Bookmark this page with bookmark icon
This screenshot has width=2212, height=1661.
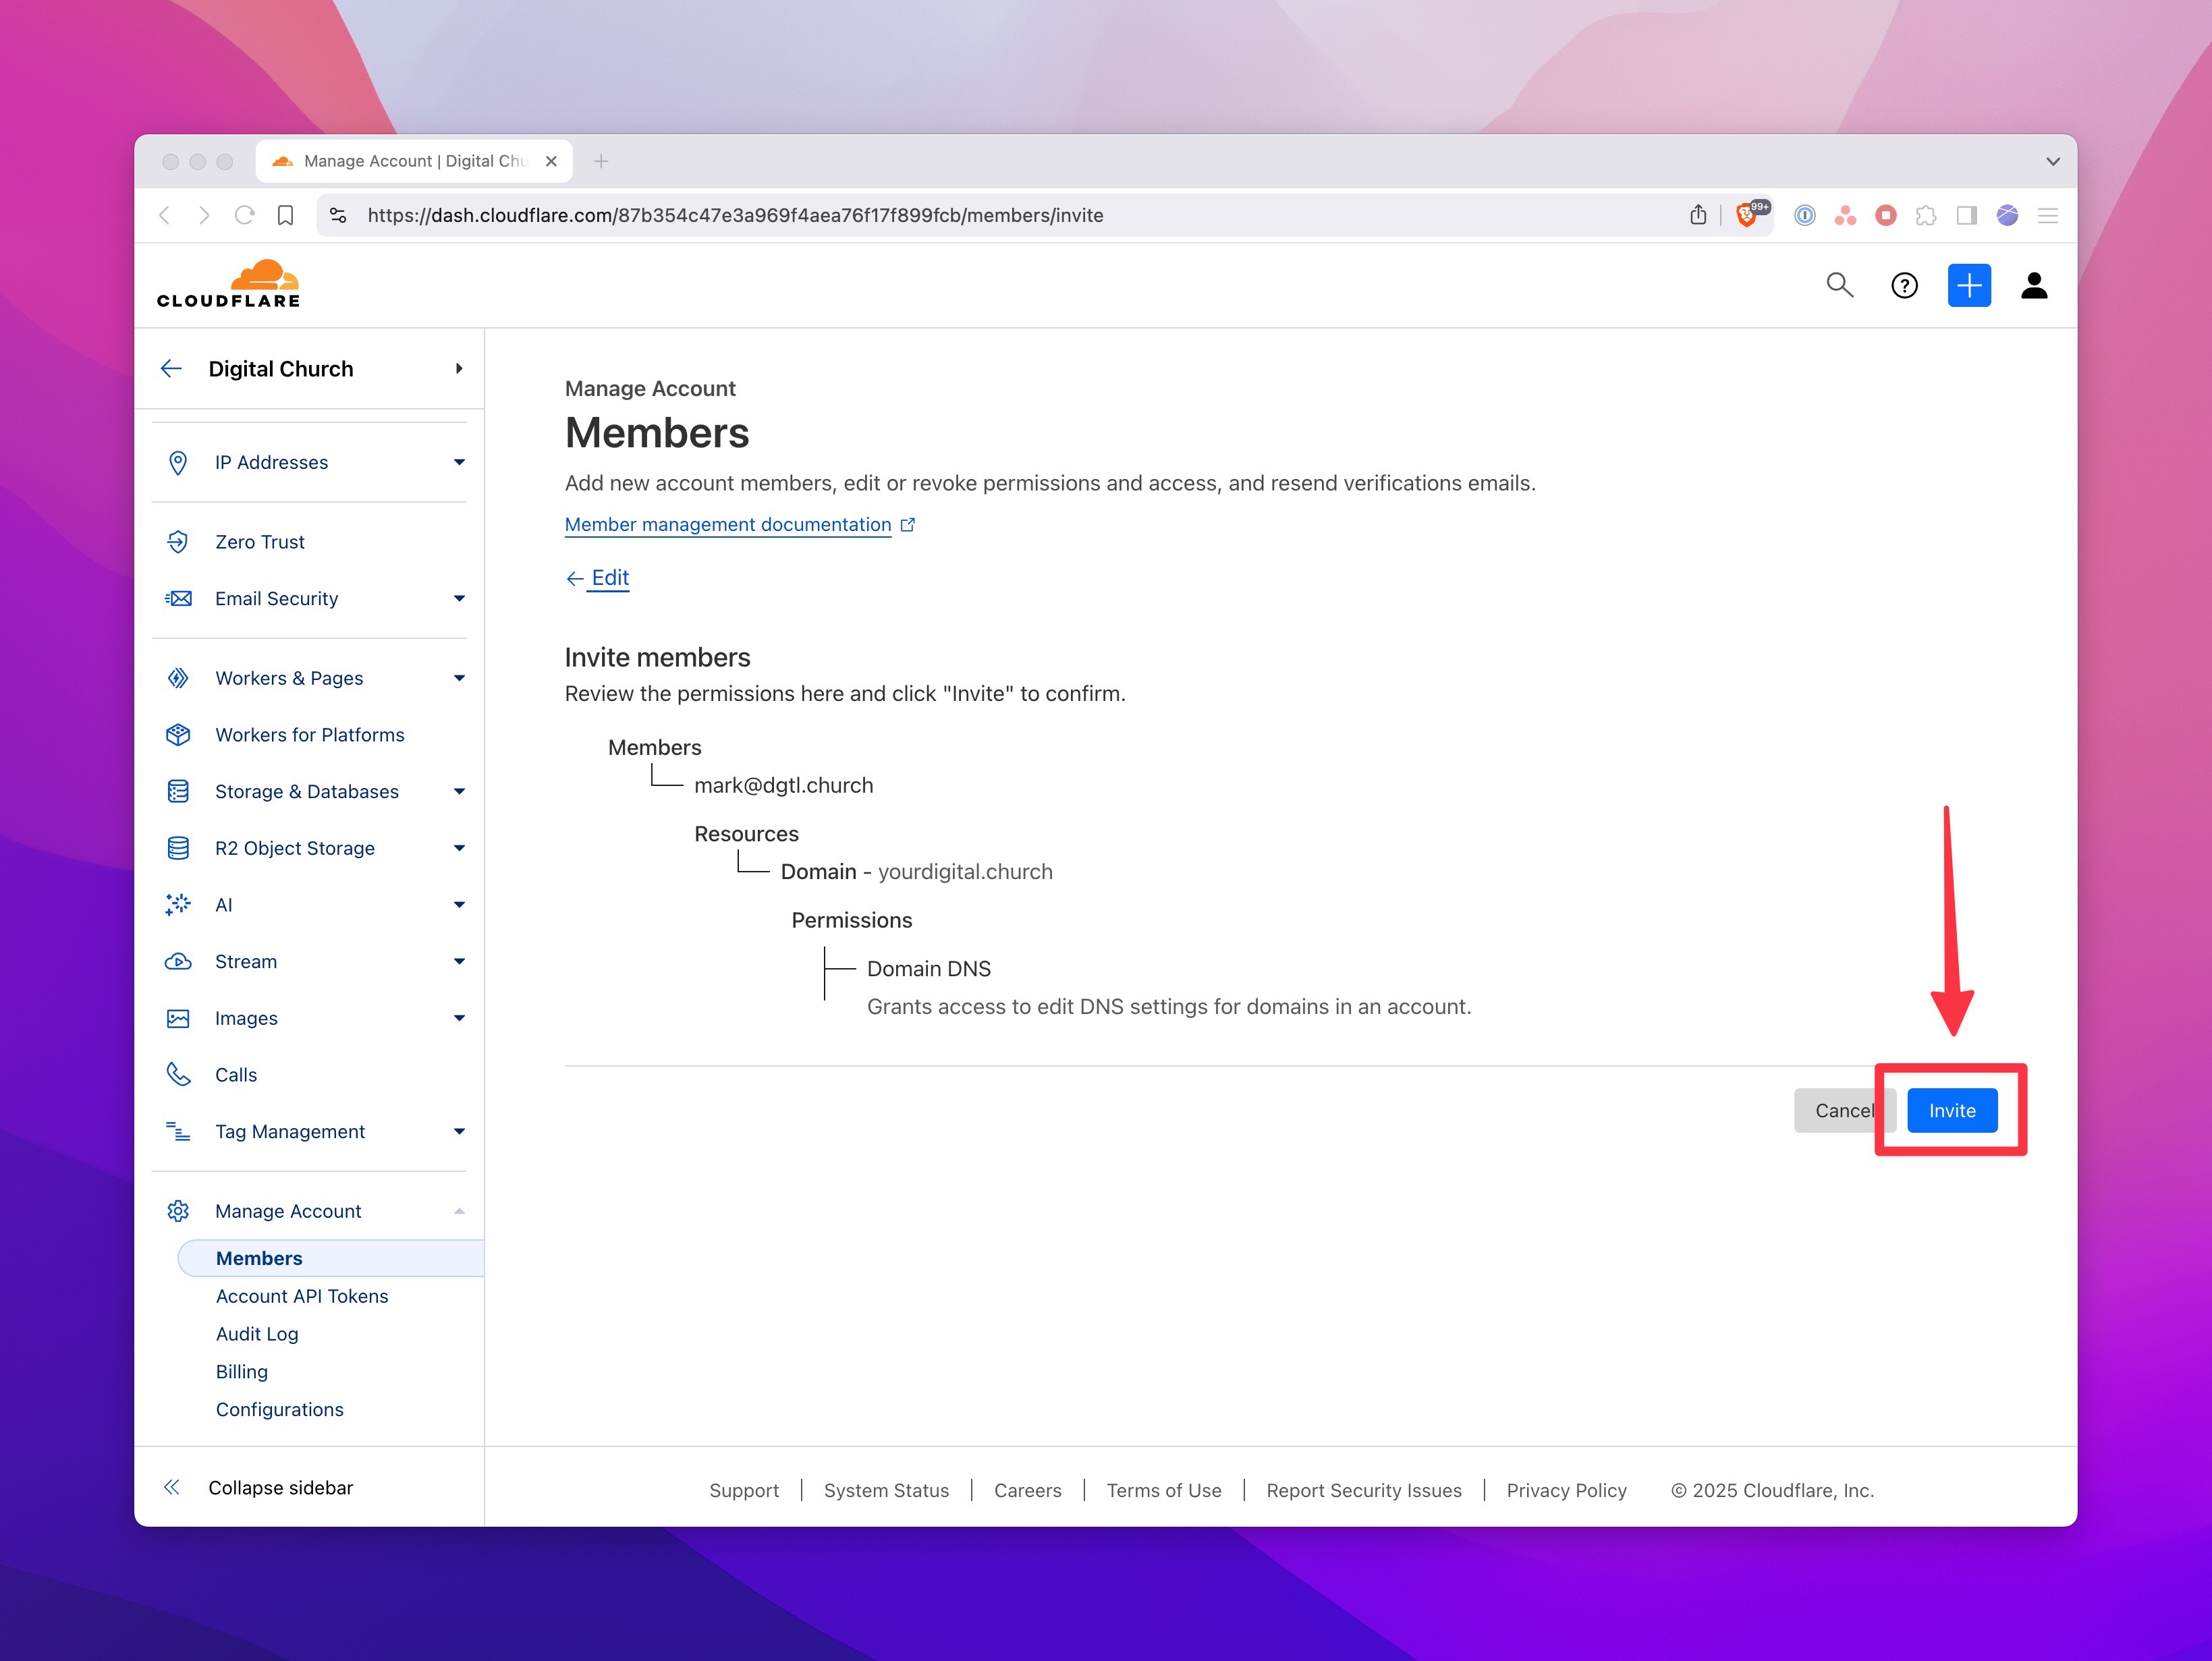[286, 215]
